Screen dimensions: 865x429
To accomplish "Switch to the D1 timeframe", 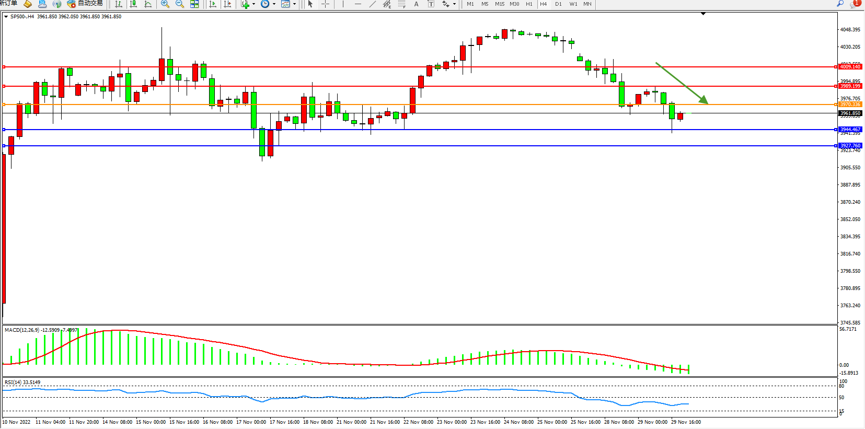I will point(558,4).
